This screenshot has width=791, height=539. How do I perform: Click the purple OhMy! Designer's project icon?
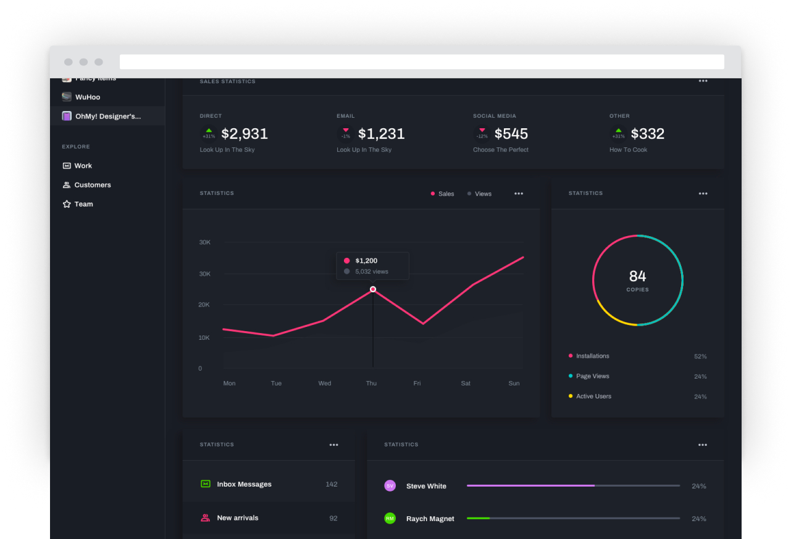[x=67, y=116]
